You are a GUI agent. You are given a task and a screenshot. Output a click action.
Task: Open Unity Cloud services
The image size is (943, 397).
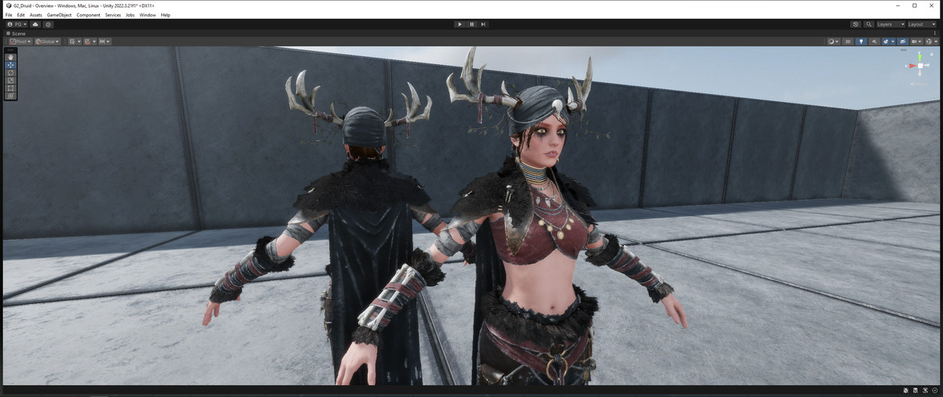click(35, 24)
